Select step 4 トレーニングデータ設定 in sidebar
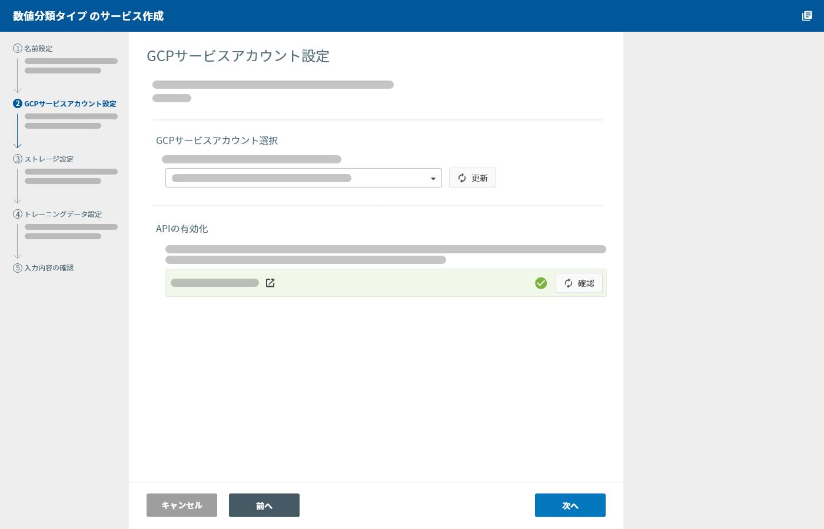Image resolution: width=824 pixels, height=529 pixels. pyautogui.click(x=58, y=214)
